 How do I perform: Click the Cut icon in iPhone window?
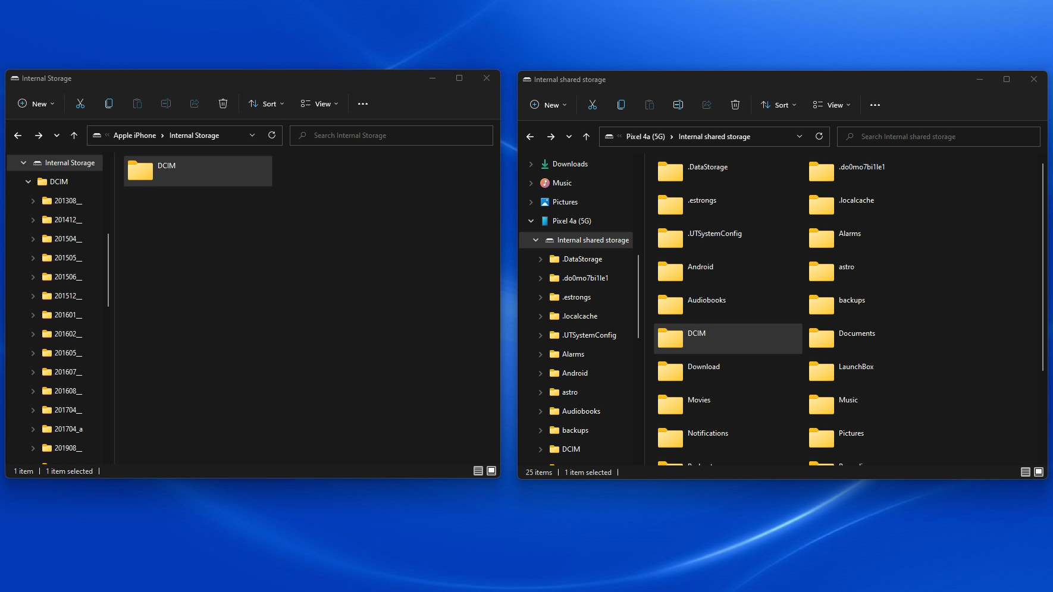point(80,103)
